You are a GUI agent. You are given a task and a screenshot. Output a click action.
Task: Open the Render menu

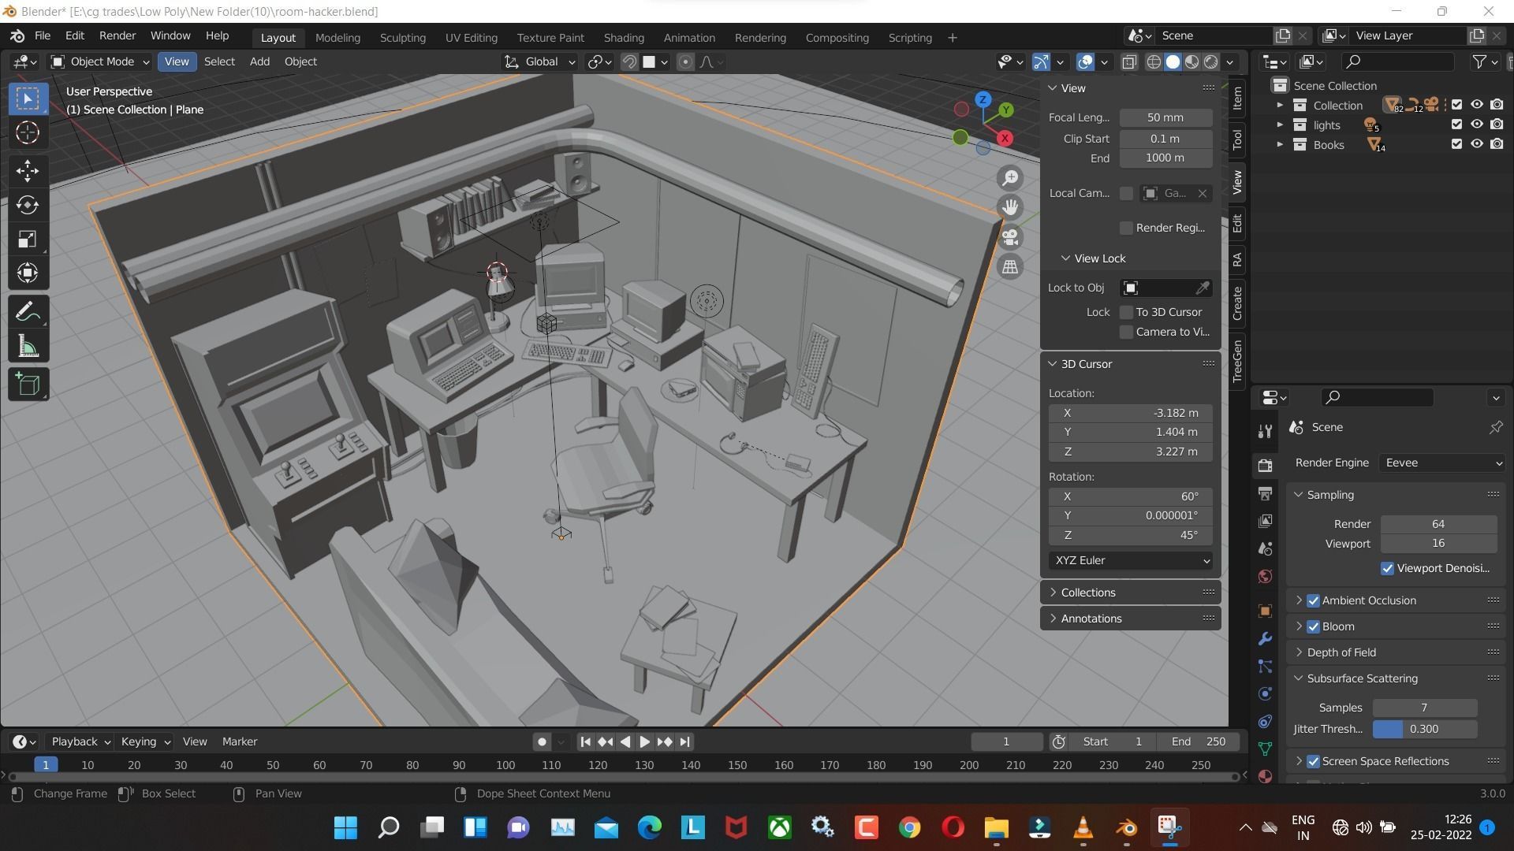117,35
